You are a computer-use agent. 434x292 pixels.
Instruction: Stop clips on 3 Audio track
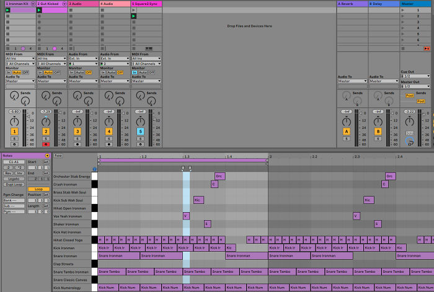[x=71, y=49]
